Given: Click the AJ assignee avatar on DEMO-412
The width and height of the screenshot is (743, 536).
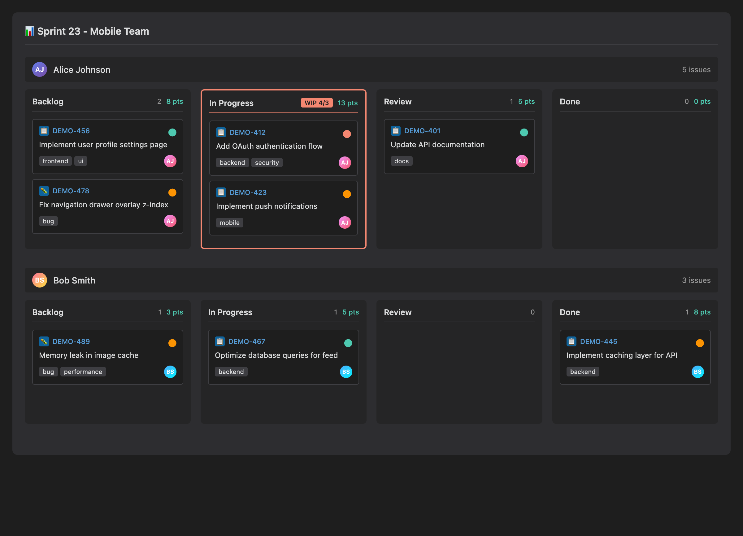Looking at the screenshot, I should click(345, 163).
